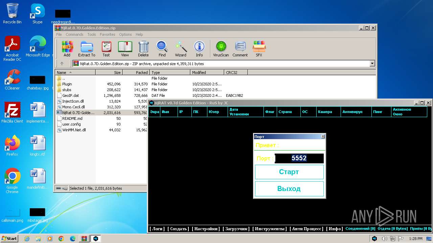
Task: Click the Info icon in WinRAR
Action: [x=199, y=49]
